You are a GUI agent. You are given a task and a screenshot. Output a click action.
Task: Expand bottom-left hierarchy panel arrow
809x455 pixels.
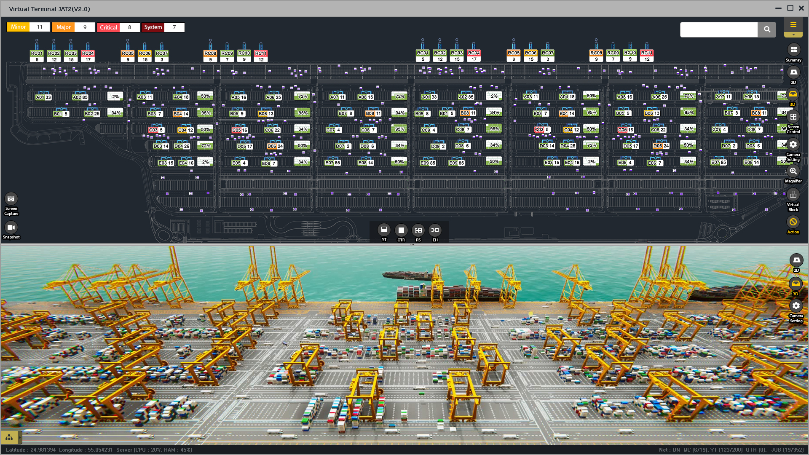20,438
